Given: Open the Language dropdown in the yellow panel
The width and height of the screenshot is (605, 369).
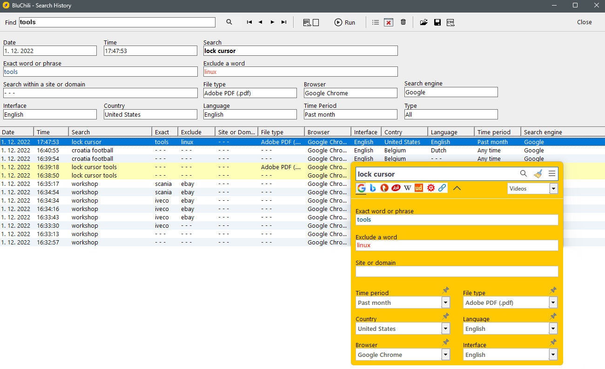Looking at the screenshot, I should 553,329.
